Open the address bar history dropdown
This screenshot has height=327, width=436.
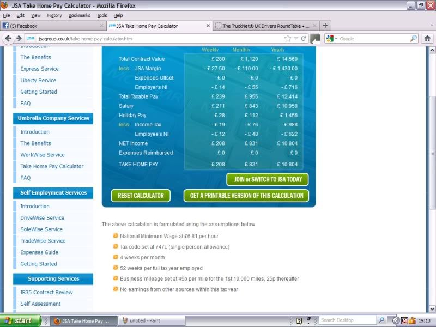click(x=296, y=39)
